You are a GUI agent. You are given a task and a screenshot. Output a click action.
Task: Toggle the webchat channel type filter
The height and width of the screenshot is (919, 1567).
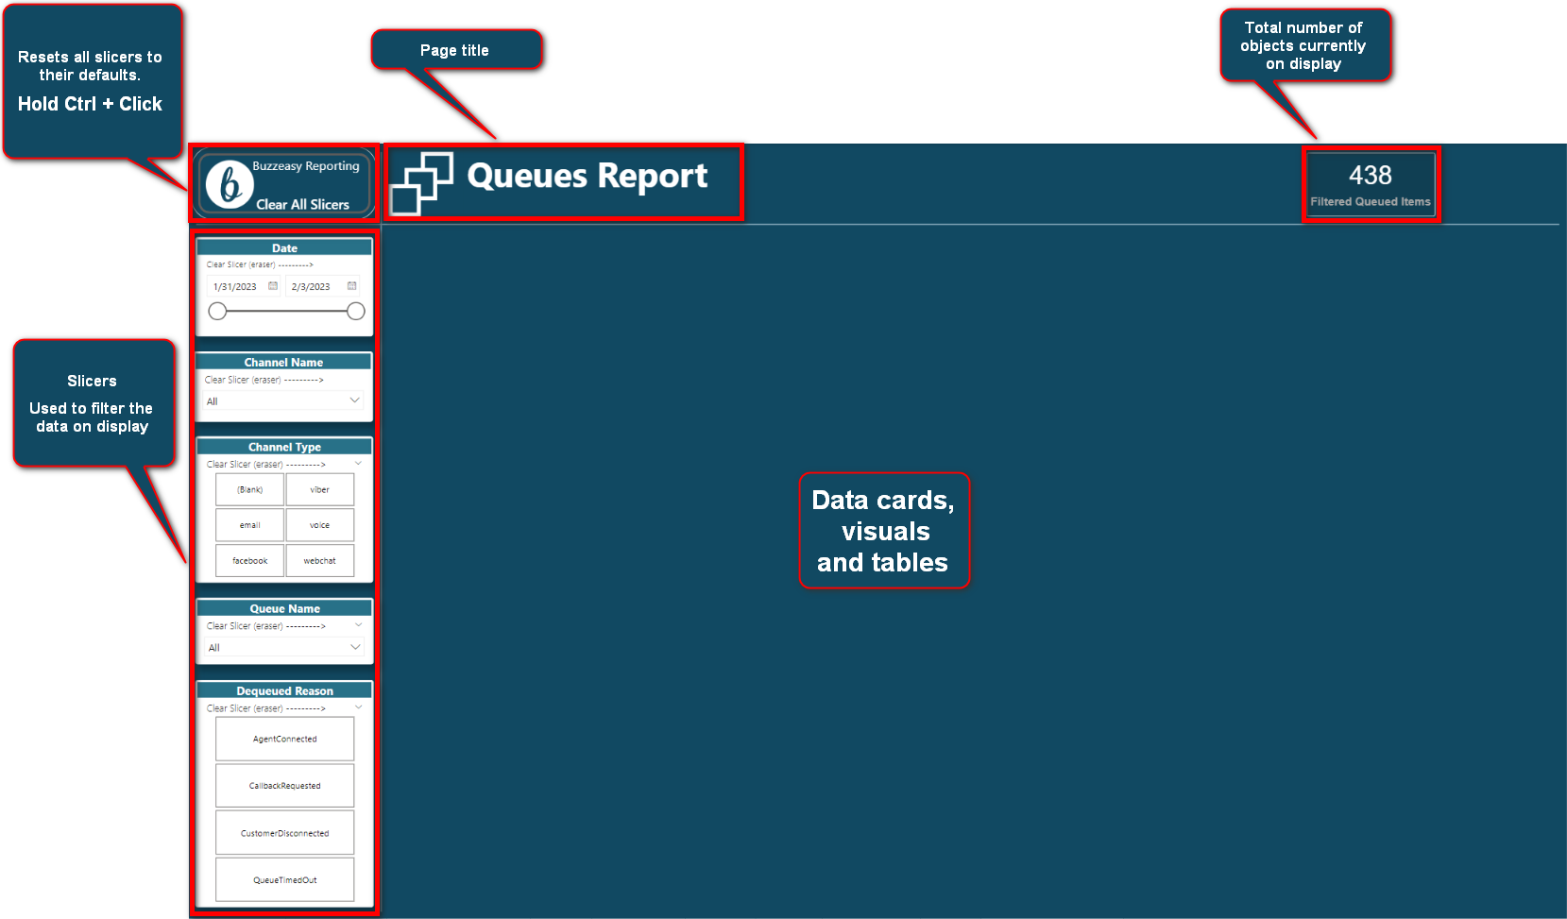click(x=320, y=561)
